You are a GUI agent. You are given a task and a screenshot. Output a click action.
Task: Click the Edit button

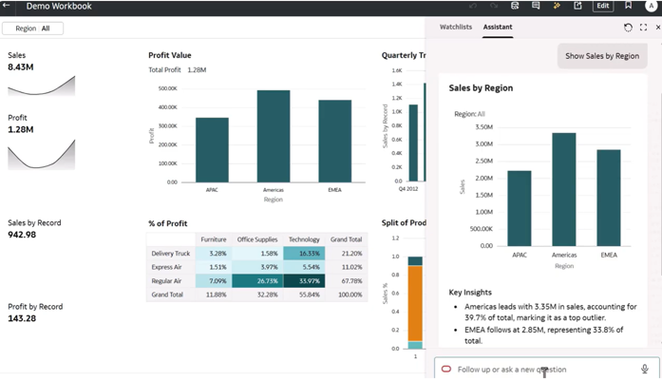pos(603,6)
